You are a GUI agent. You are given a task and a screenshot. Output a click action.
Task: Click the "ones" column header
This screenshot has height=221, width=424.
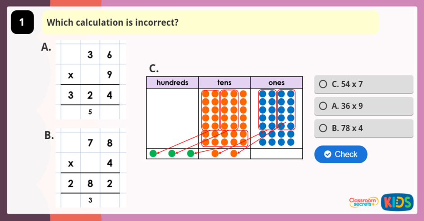click(x=277, y=83)
